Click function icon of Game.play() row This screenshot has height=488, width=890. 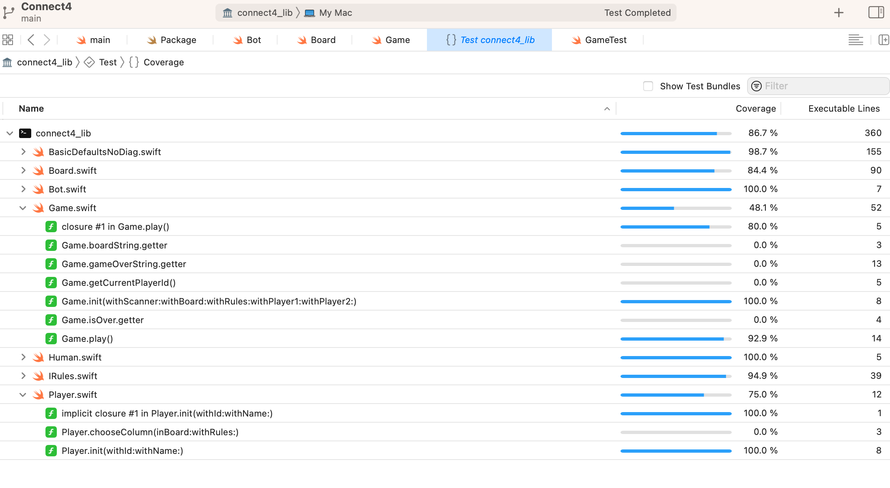[x=51, y=339]
